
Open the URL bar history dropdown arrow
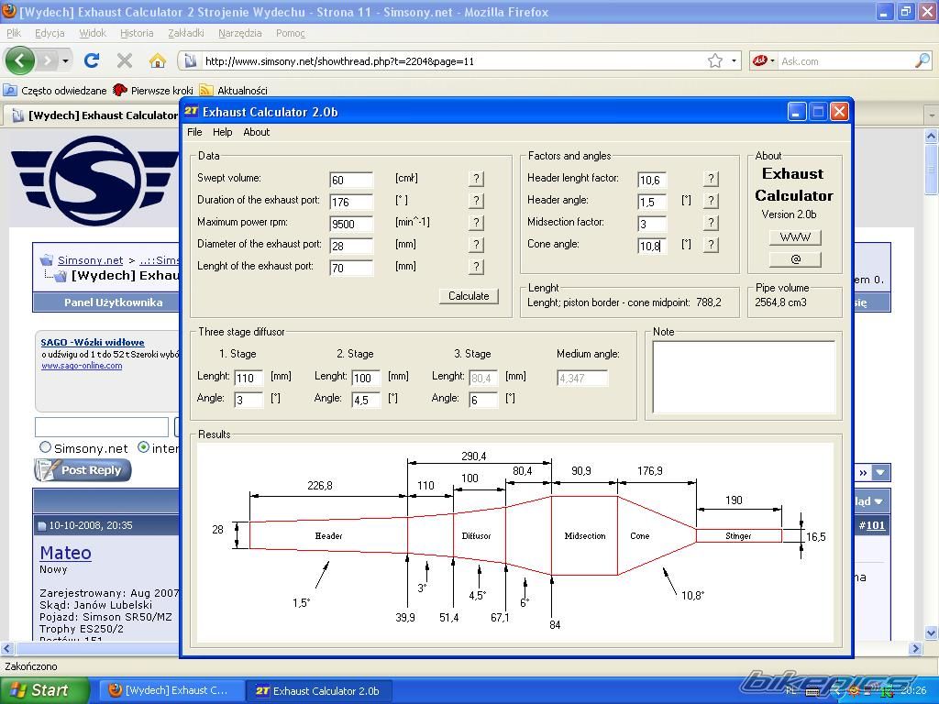click(734, 61)
